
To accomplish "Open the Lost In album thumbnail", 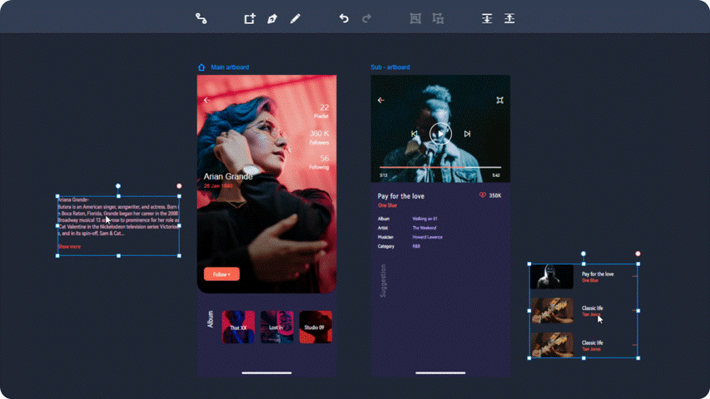I will pyautogui.click(x=276, y=327).
